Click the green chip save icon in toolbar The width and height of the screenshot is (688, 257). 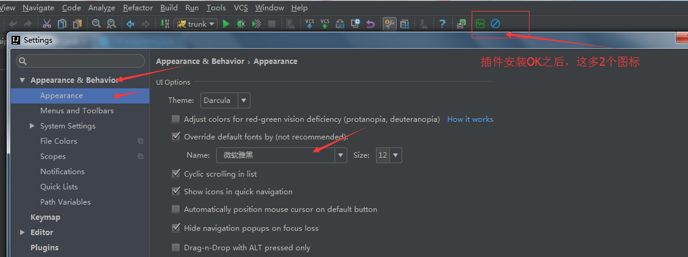pos(461,24)
